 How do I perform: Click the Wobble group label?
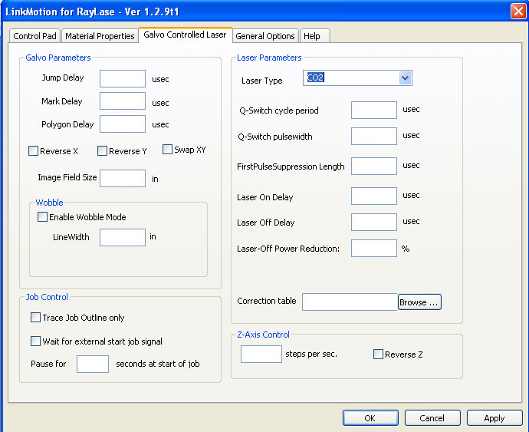point(49,203)
